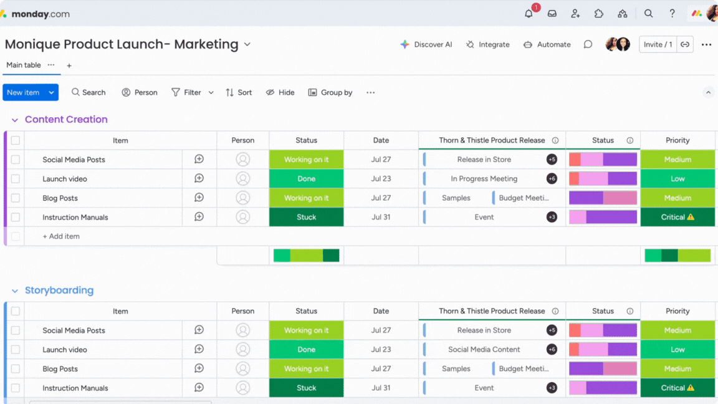The image size is (718, 404).
Task: Collapse the board header with the chevron
Action: (708, 92)
